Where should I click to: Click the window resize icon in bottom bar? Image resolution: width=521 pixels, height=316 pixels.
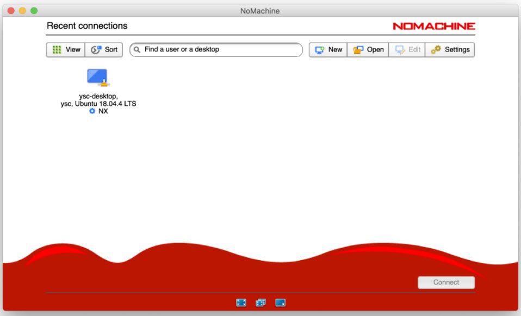click(x=281, y=302)
